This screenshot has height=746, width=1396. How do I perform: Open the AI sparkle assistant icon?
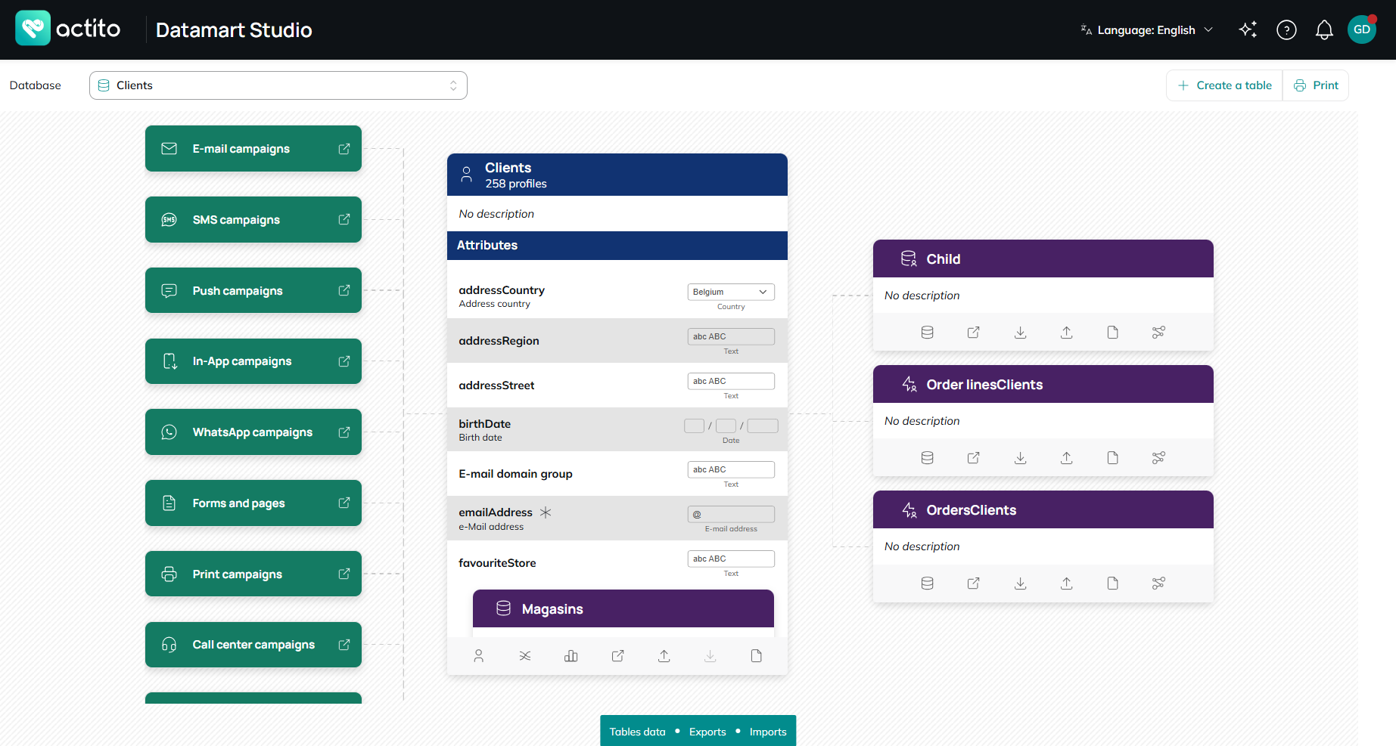[1248, 29]
